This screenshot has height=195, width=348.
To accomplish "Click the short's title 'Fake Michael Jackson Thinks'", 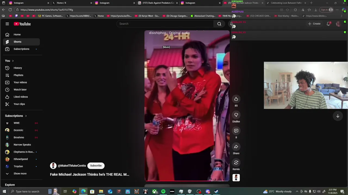I will pos(89,174).
